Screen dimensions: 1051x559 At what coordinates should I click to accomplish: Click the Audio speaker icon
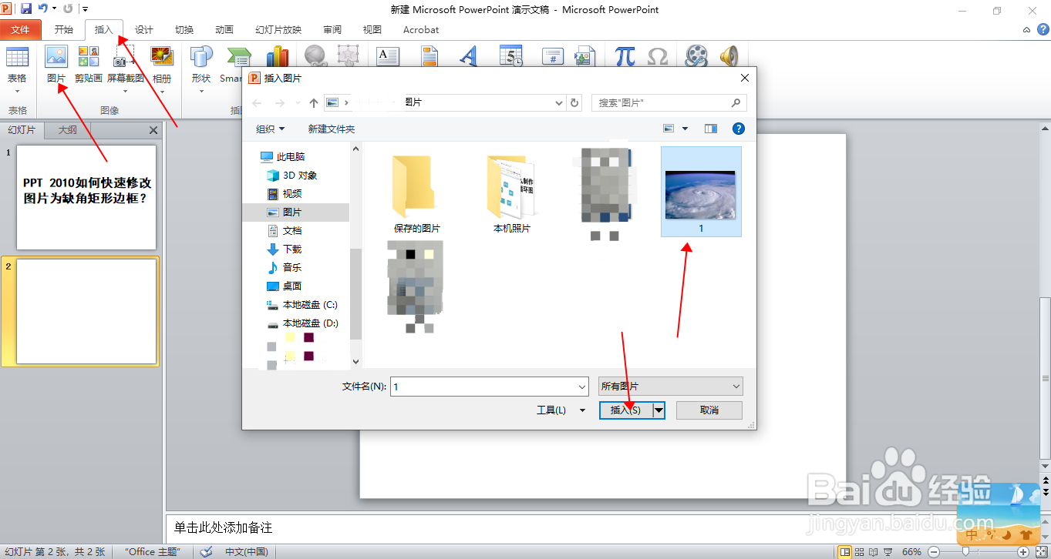tap(729, 56)
